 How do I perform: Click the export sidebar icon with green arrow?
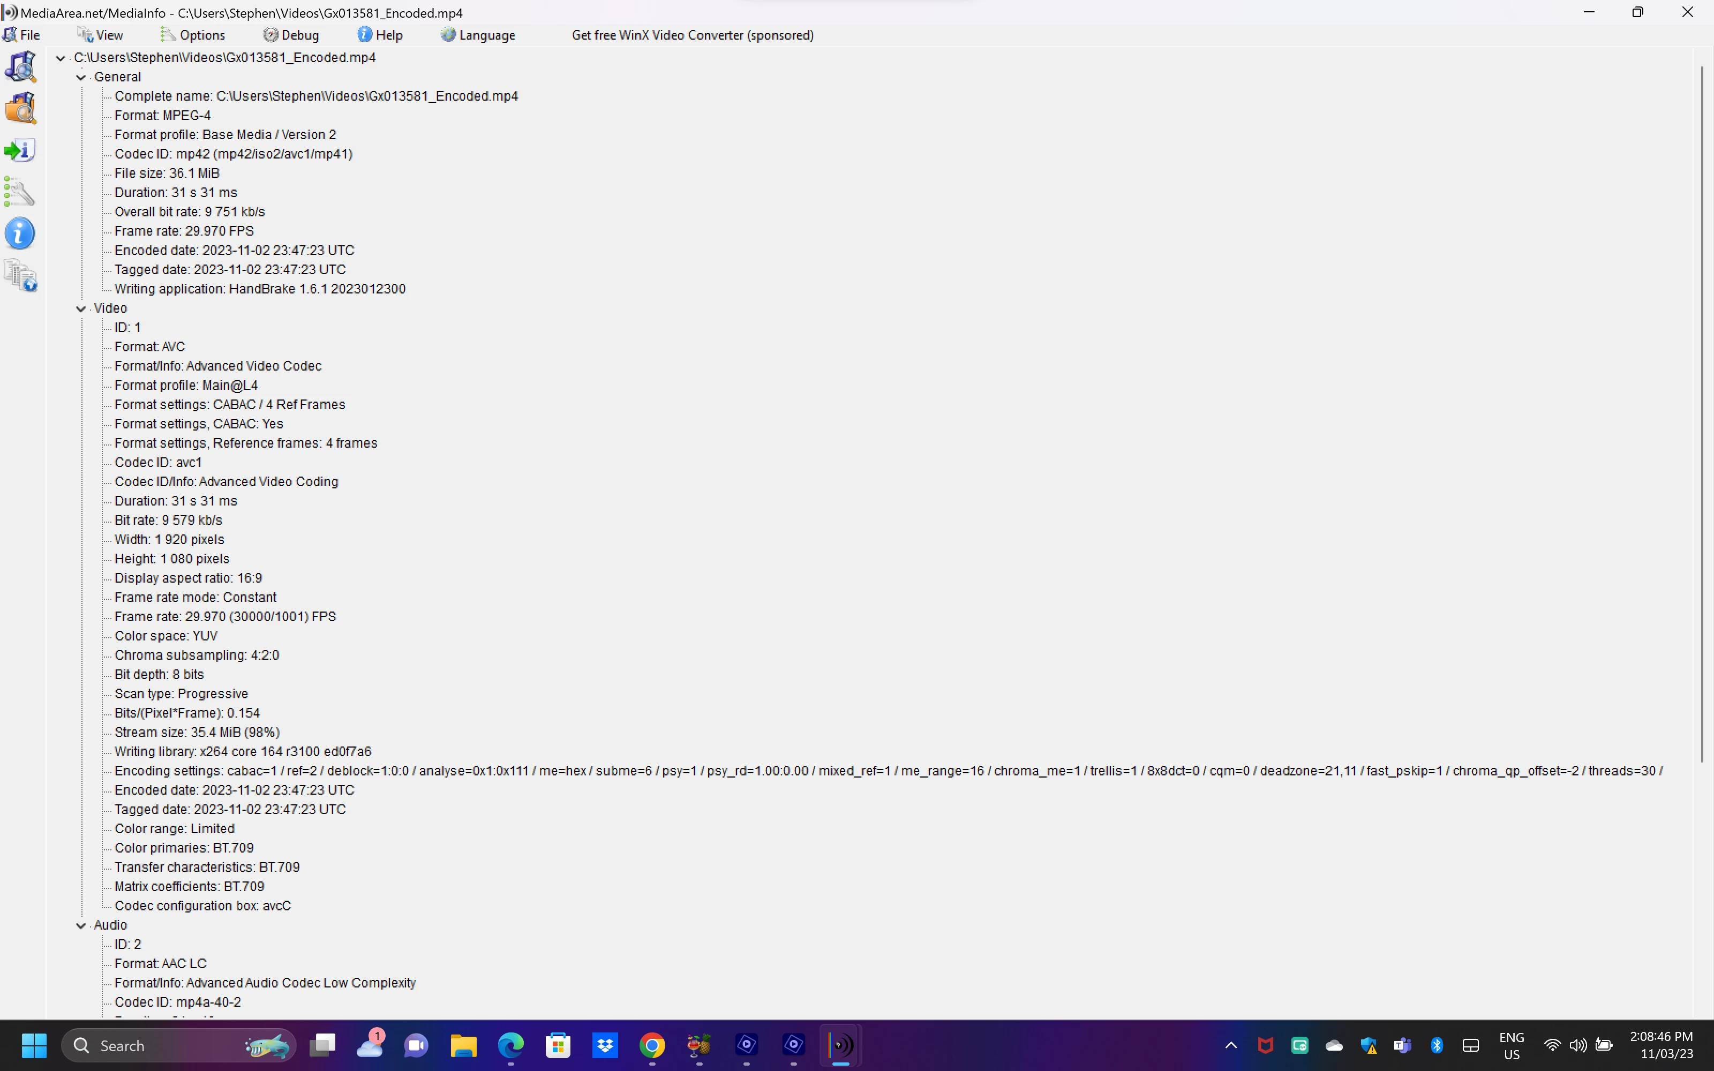point(20,150)
